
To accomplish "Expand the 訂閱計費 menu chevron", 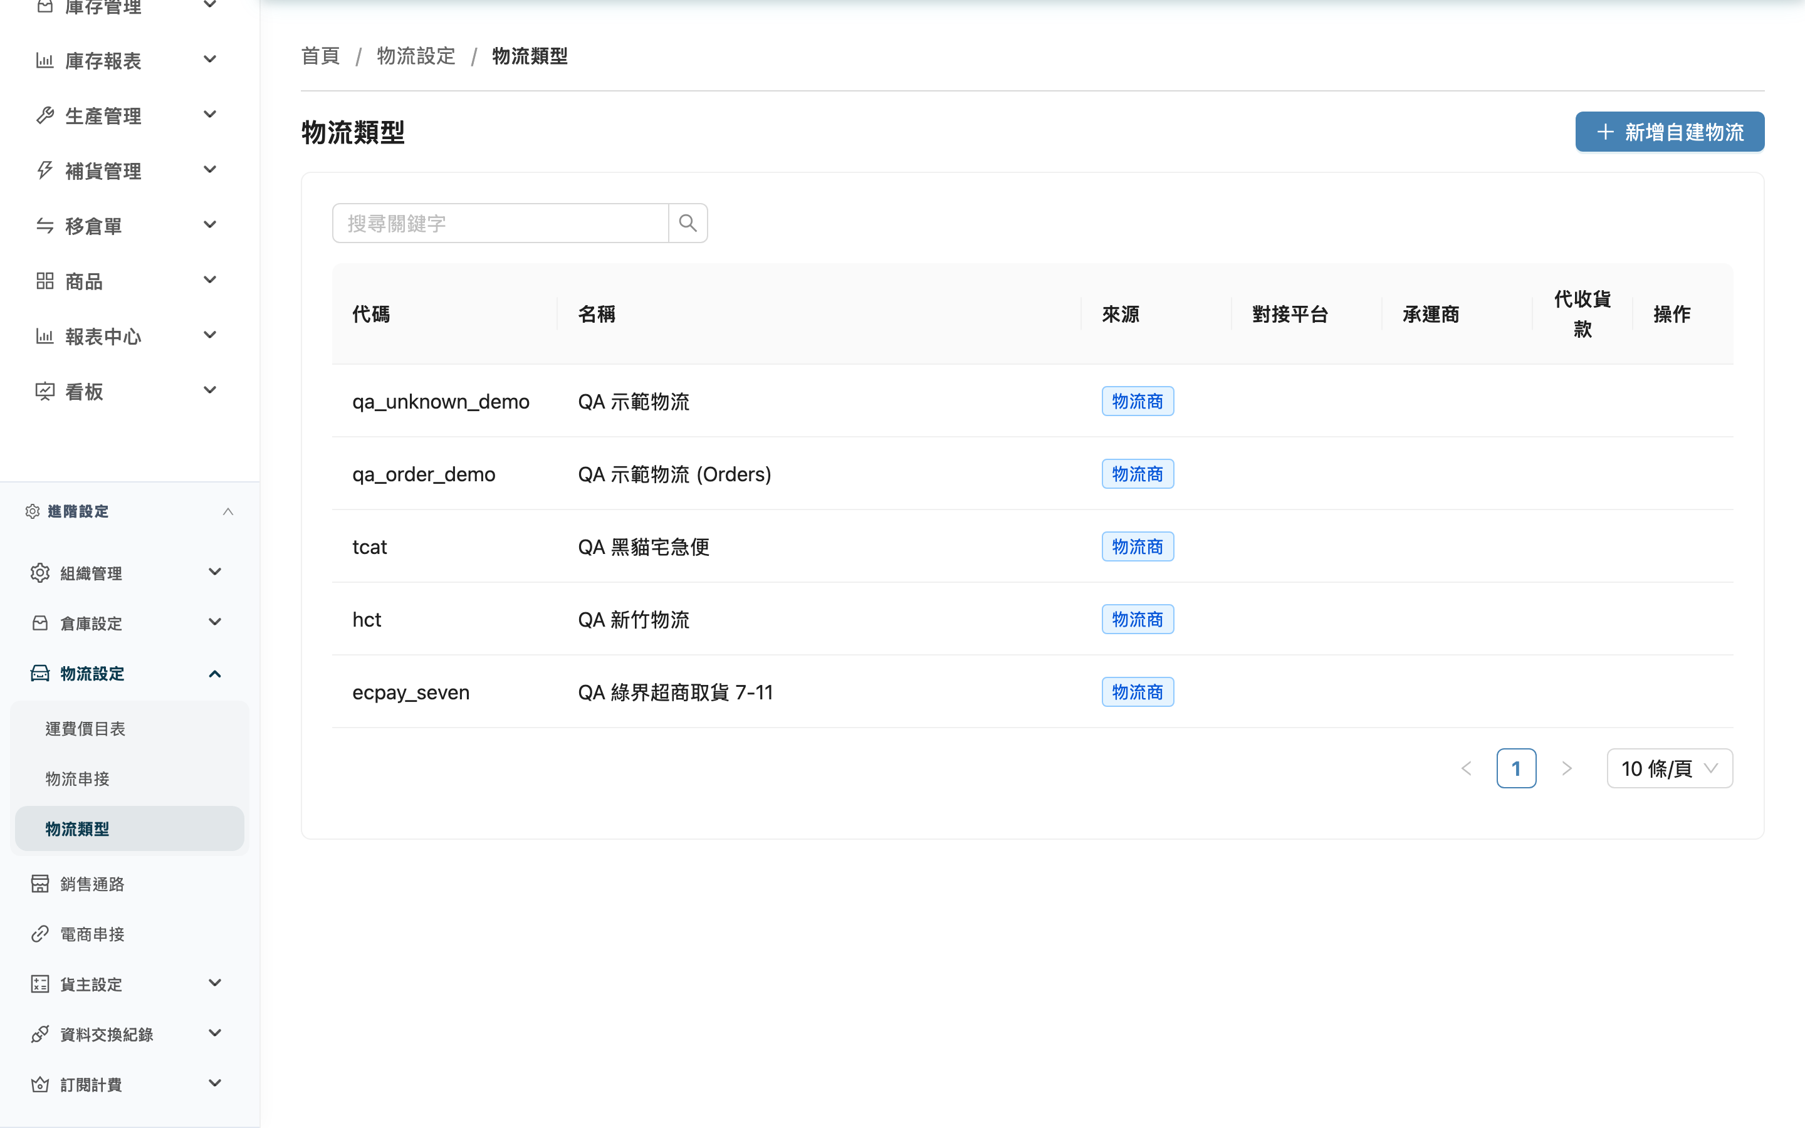I will pos(215,1084).
